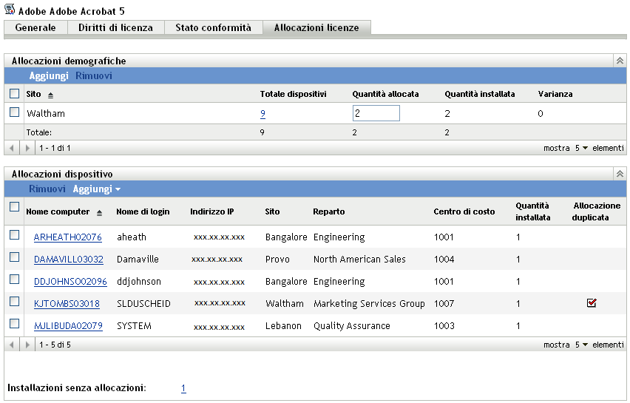
Task: Check the KJTOMBS03018 row checkbox
Action: pos(15,302)
